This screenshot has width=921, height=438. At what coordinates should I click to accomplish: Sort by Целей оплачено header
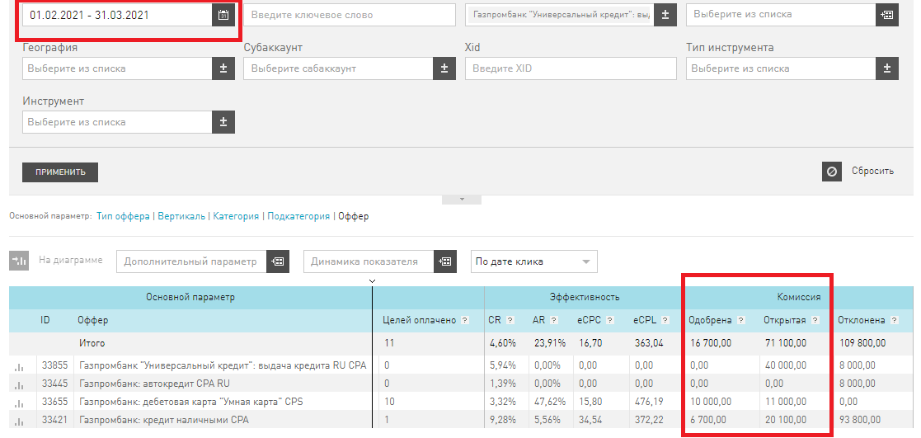point(420,320)
